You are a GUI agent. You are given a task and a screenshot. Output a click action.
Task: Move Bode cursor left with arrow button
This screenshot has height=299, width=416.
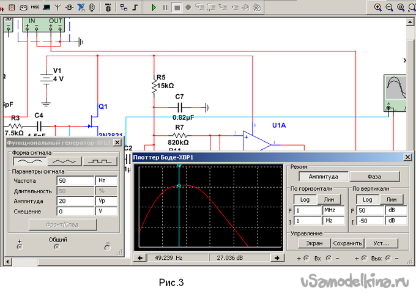[x=140, y=258]
